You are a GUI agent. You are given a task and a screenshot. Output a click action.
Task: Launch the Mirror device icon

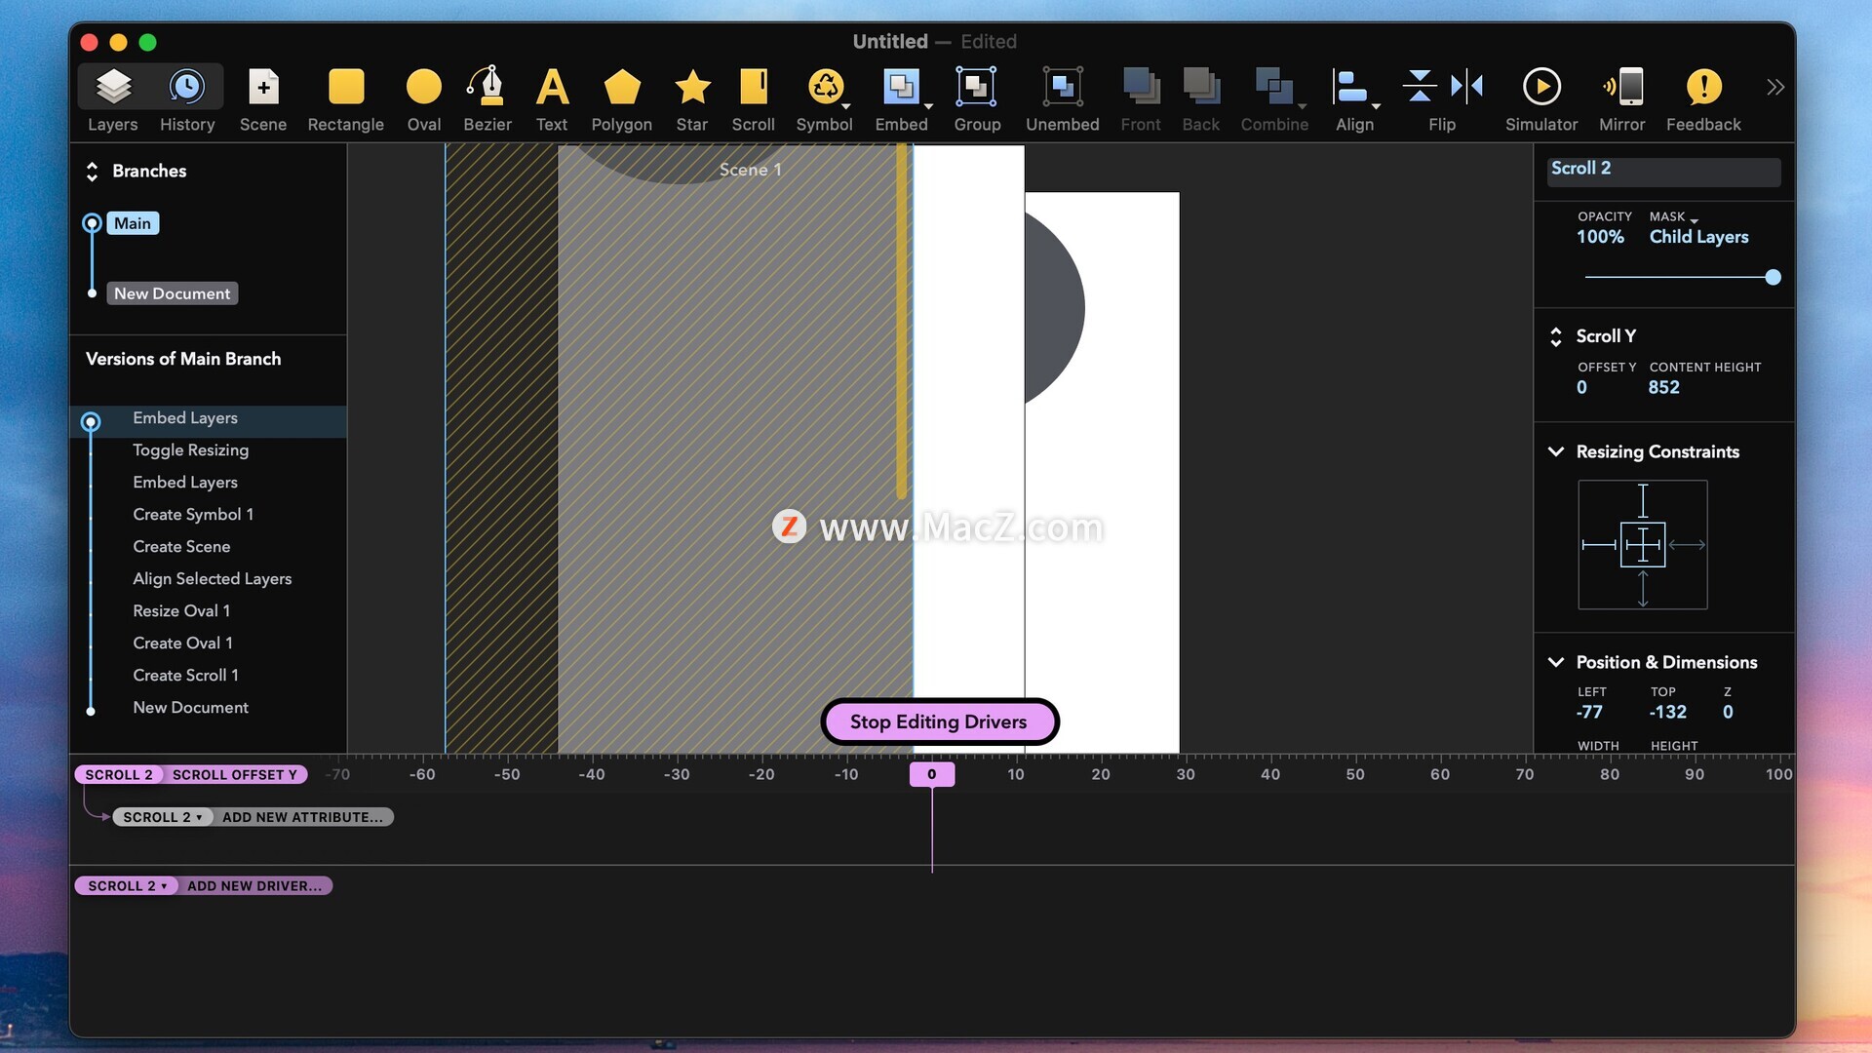coord(1621,97)
